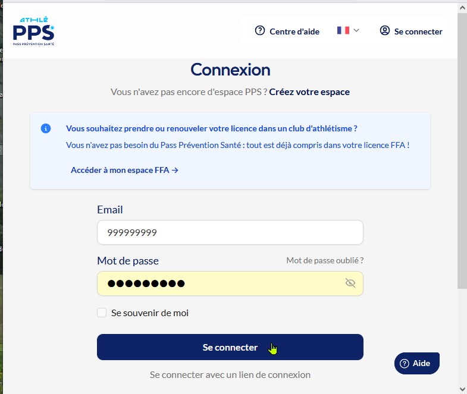Click scrollbar up arrow

462,8
